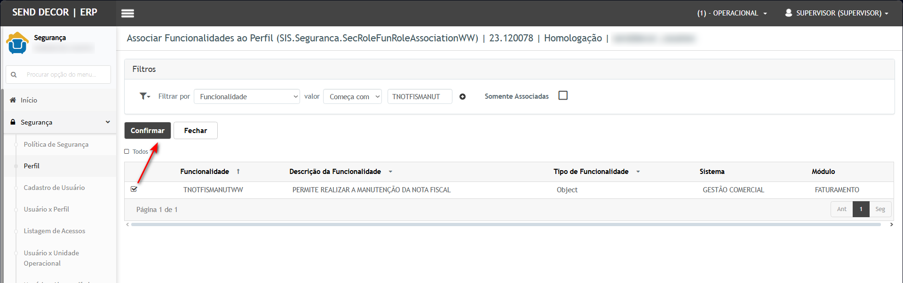Click the horizontal table scrollbar

click(506, 225)
